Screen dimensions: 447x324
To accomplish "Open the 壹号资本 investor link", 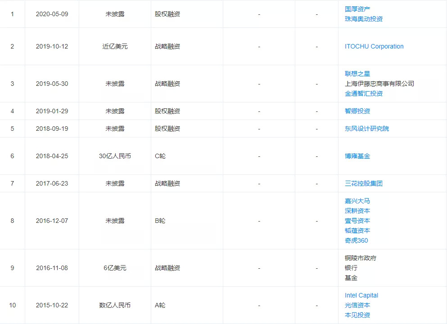I will 357,221.
